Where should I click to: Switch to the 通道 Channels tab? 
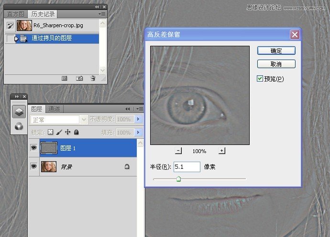[x=55, y=109]
